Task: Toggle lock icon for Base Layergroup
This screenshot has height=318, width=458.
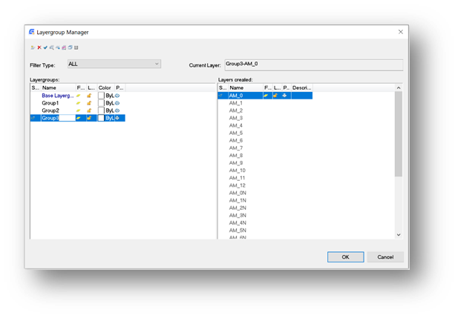Action: pyautogui.click(x=89, y=96)
